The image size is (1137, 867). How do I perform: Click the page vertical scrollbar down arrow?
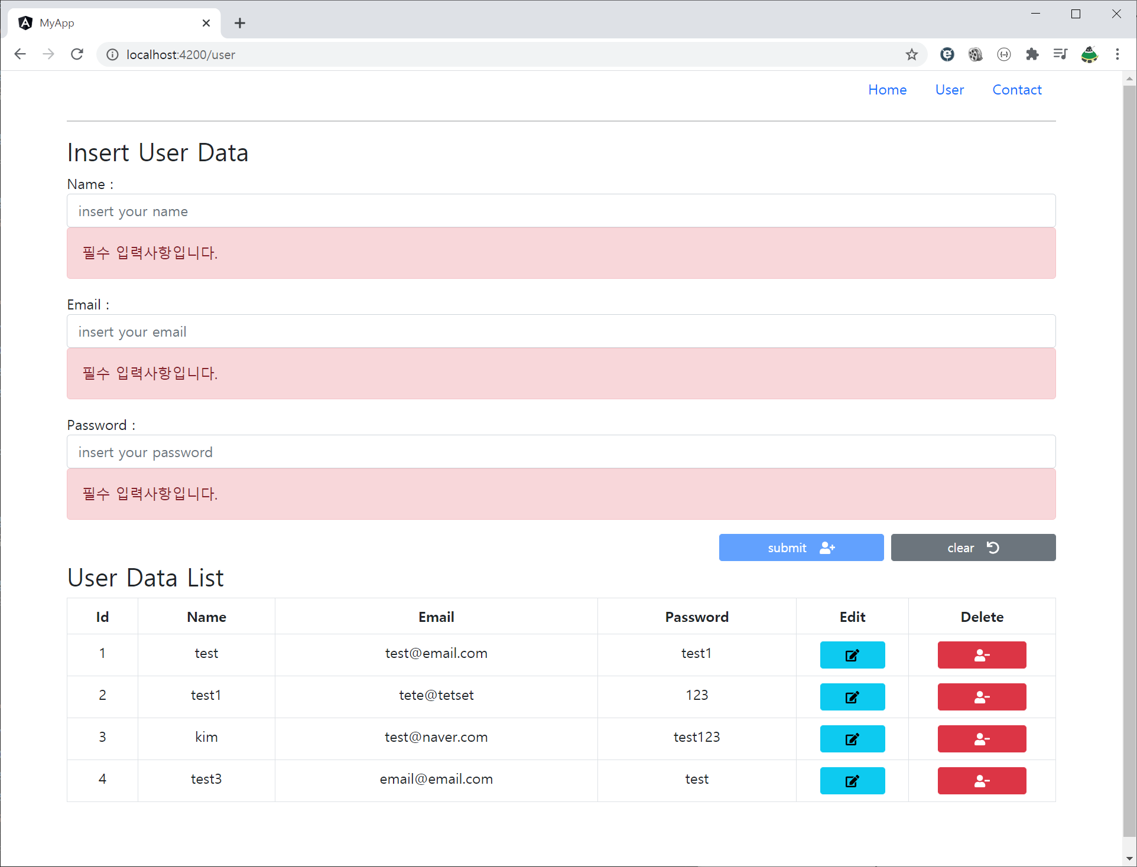pyautogui.click(x=1129, y=859)
